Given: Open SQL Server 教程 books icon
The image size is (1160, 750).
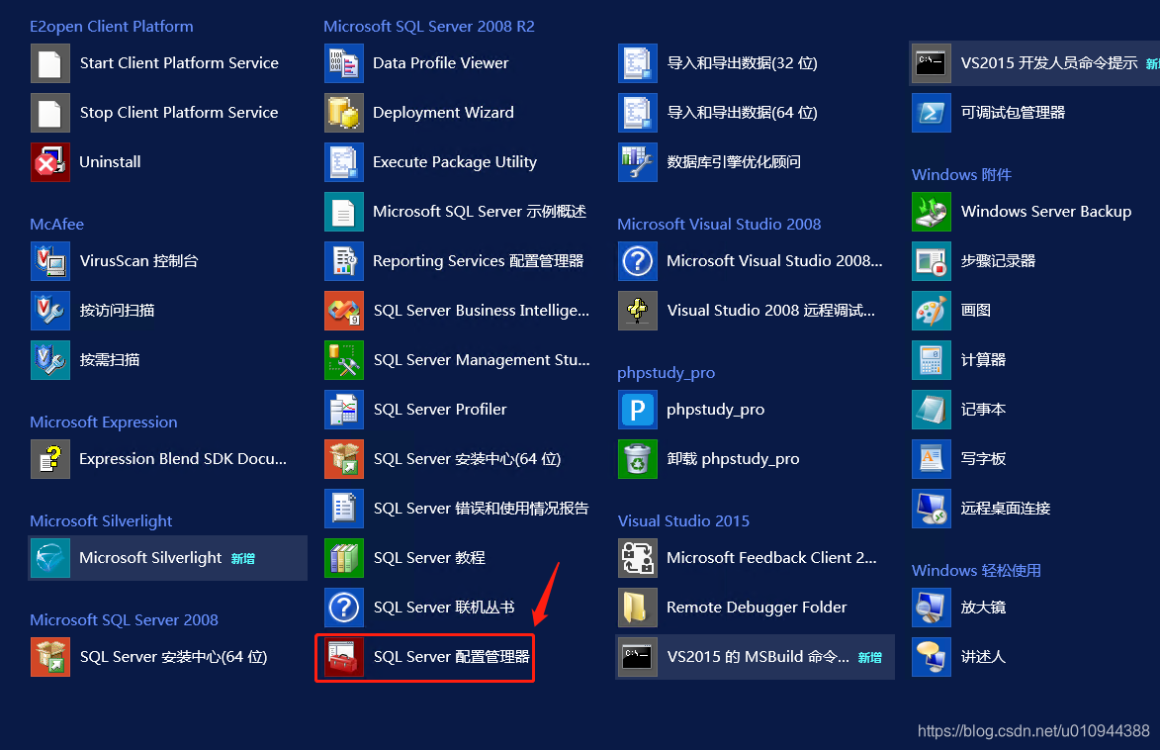Looking at the screenshot, I should pos(344,557).
